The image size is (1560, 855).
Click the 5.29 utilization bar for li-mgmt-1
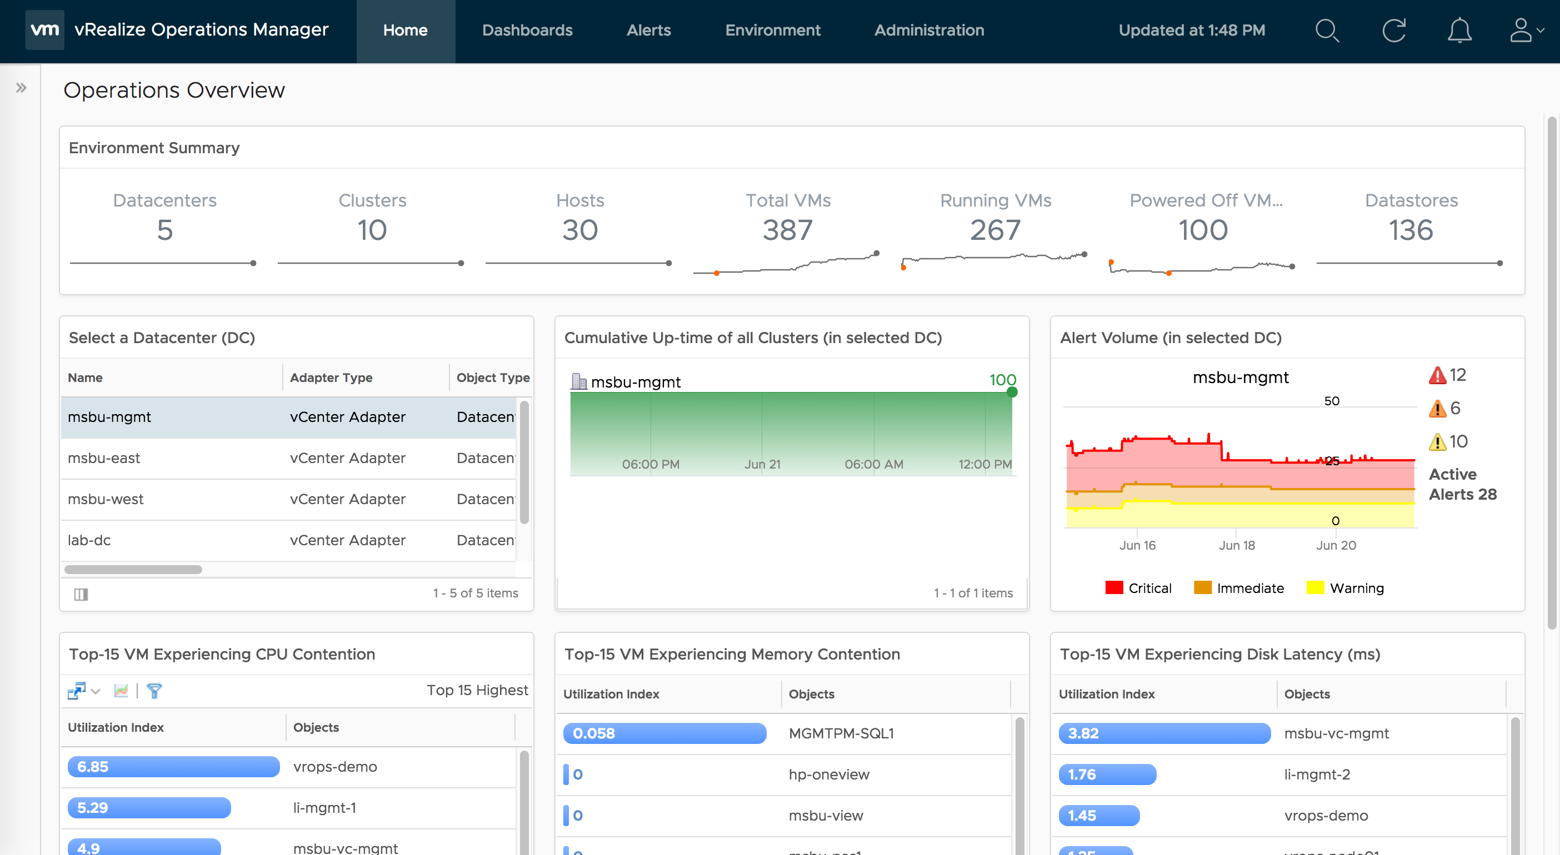tap(149, 808)
